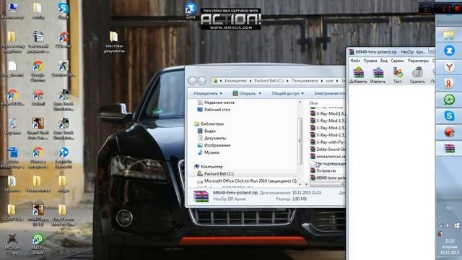This screenshot has width=462, height=260.
Task: Click user in the address breadcrumb
Action: (329, 81)
